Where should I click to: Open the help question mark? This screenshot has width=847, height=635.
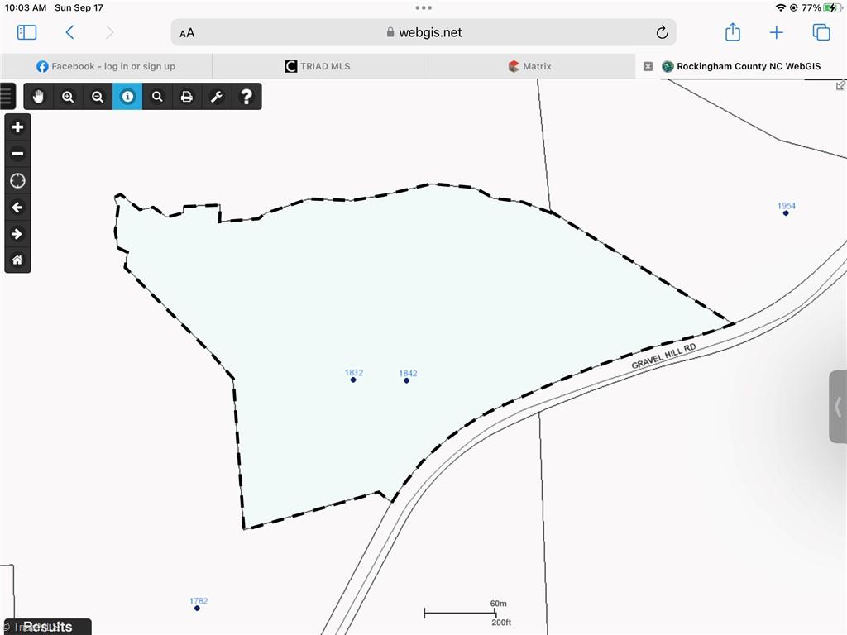(x=246, y=97)
